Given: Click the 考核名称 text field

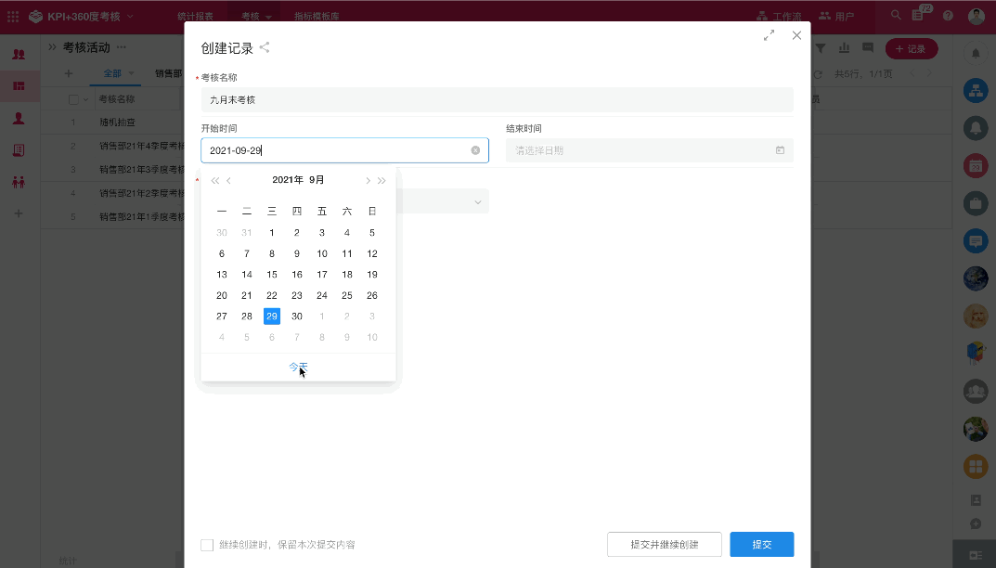Looking at the screenshot, I should [x=497, y=99].
